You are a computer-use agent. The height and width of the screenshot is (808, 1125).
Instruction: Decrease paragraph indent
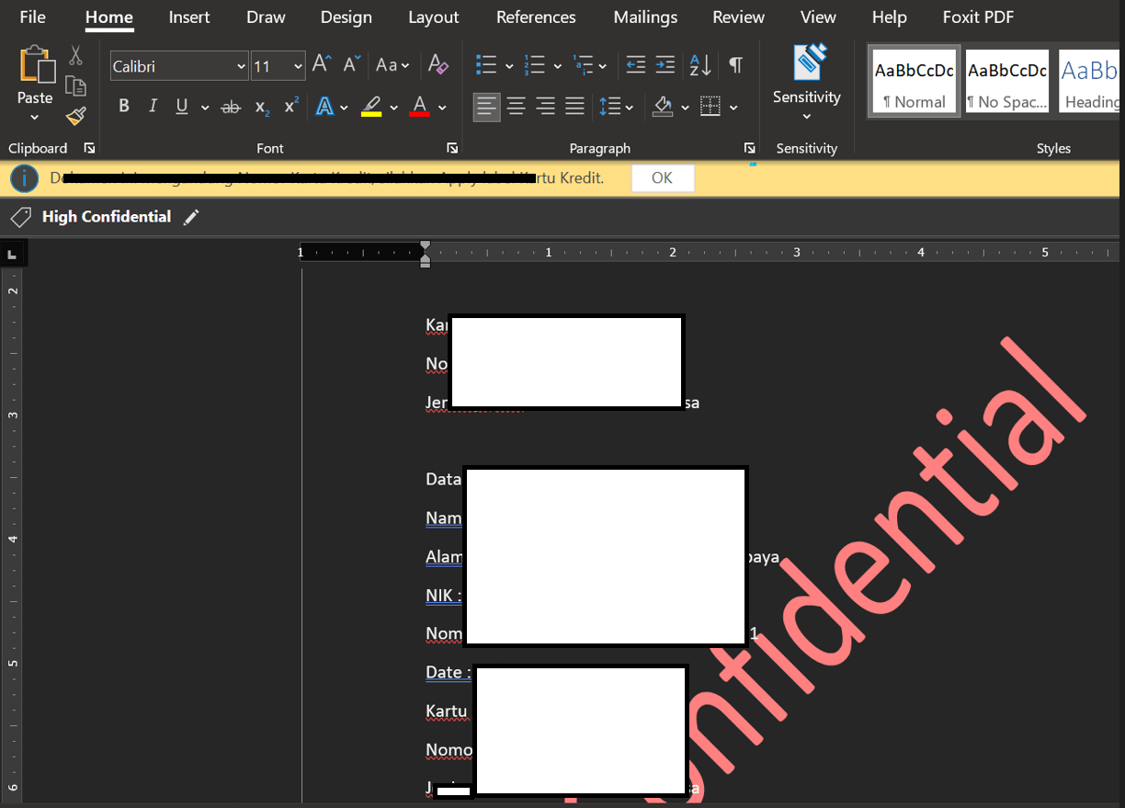(635, 64)
